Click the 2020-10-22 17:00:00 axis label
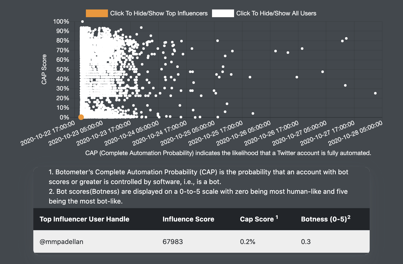This screenshot has width=403, height=264. [x=48, y=133]
